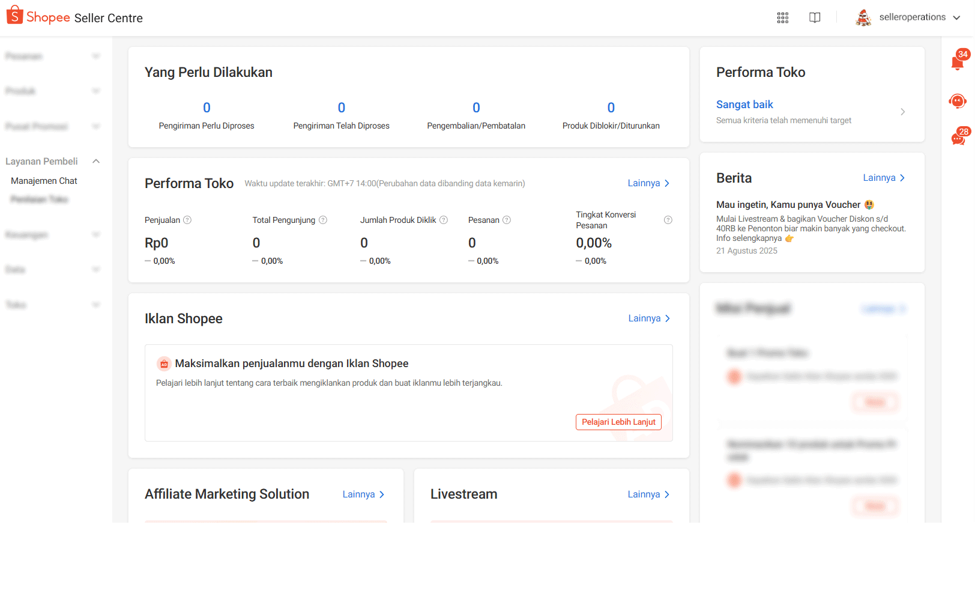
Task: Click the 0,00% Tingkat Konversi value
Action: pos(594,243)
